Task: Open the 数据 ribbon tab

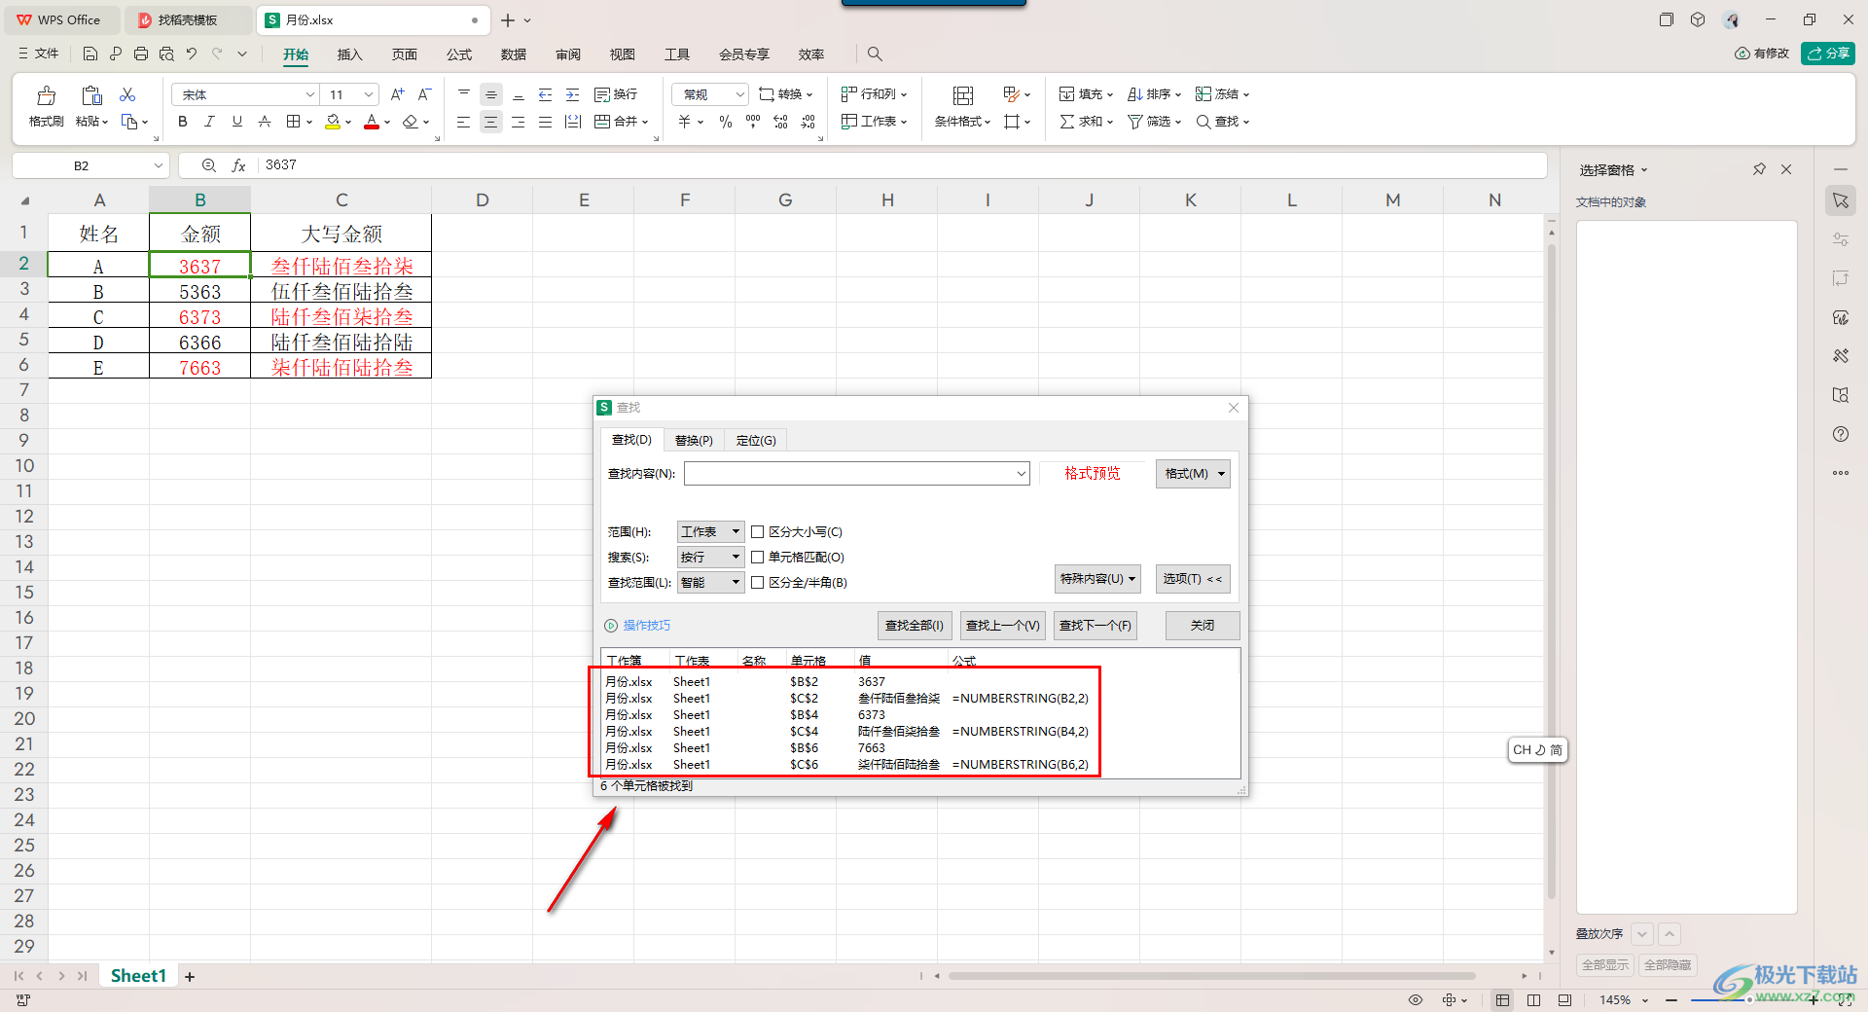Action: pos(514,54)
